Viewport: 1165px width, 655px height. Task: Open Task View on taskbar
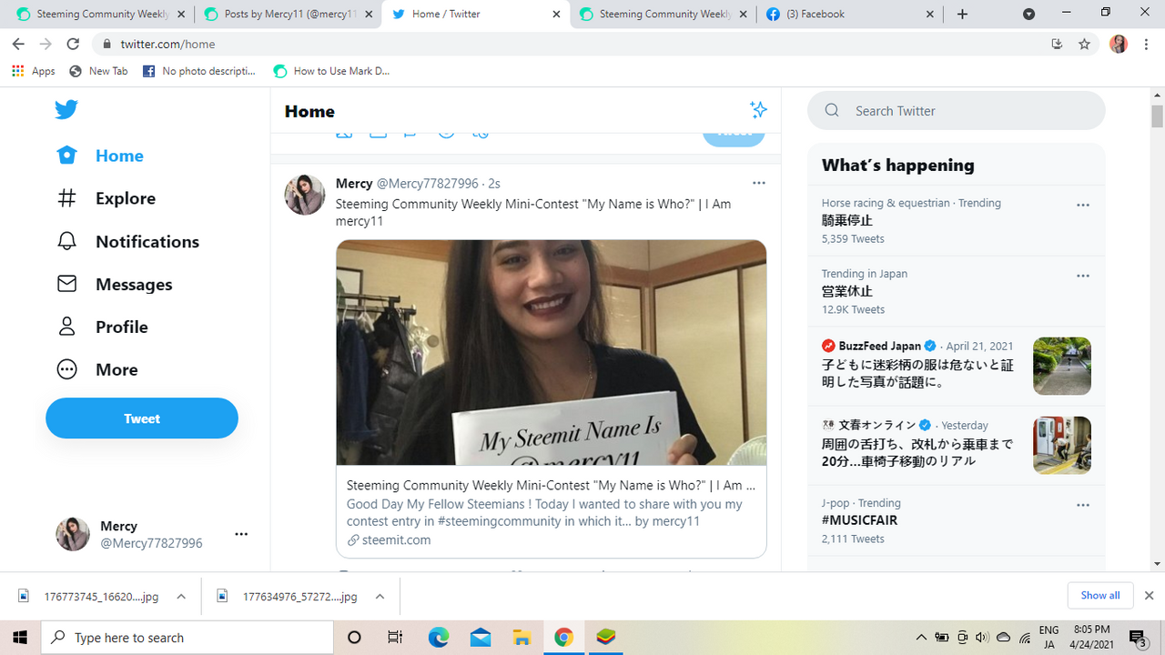[x=395, y=638]
